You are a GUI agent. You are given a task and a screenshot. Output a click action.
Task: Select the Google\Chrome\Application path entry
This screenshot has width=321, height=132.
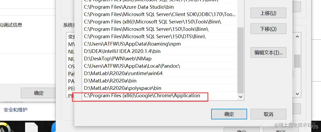tap(160, 96)
